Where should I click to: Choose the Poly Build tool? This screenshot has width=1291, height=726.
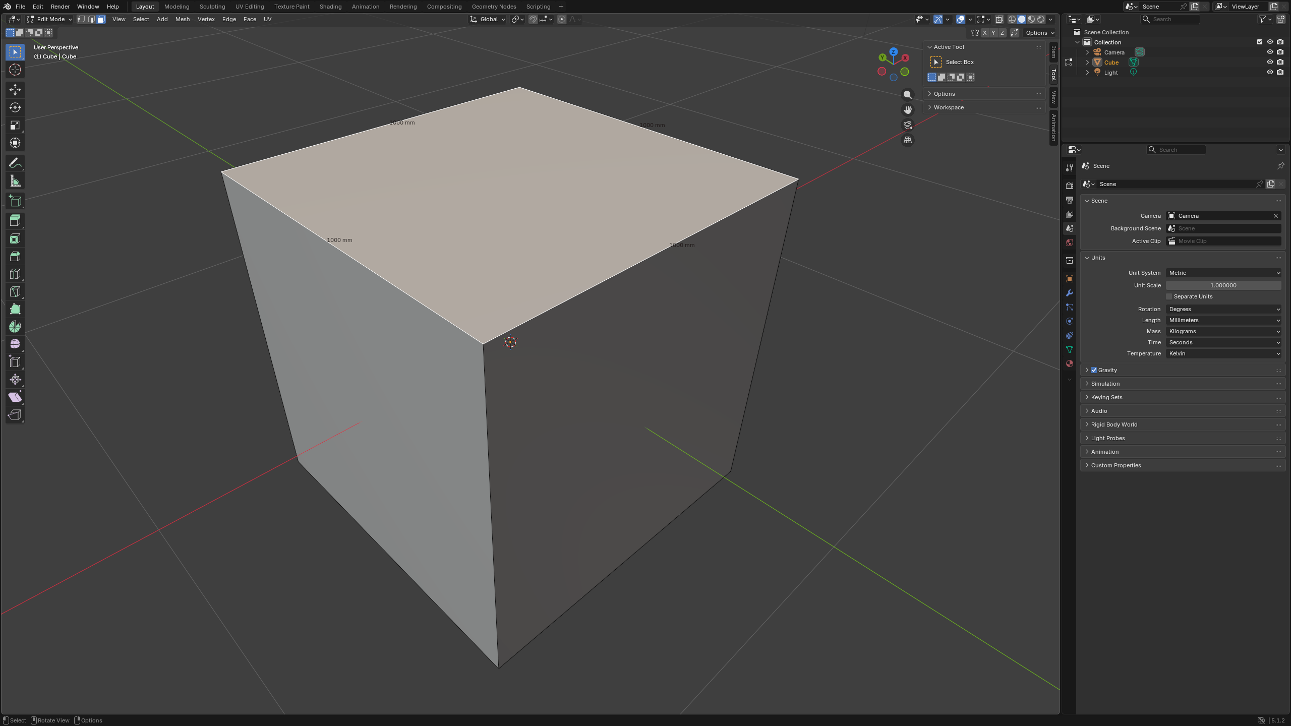click(15, 309)
